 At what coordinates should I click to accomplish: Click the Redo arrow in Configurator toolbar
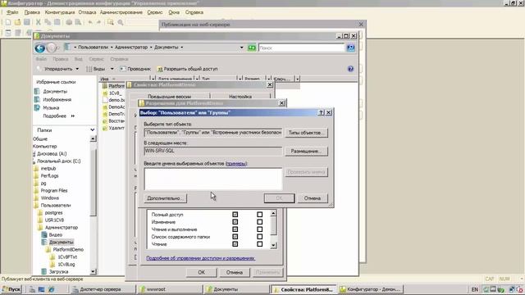point(98,22)
